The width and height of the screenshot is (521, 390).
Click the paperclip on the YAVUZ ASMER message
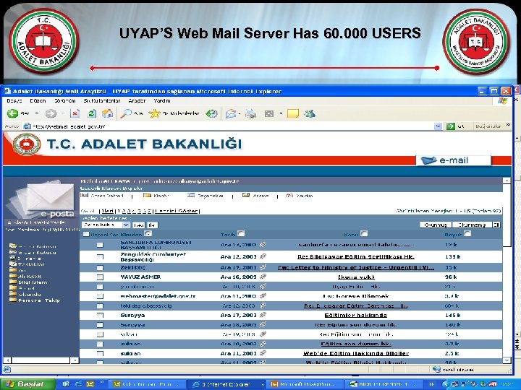(x=263, y=277)
